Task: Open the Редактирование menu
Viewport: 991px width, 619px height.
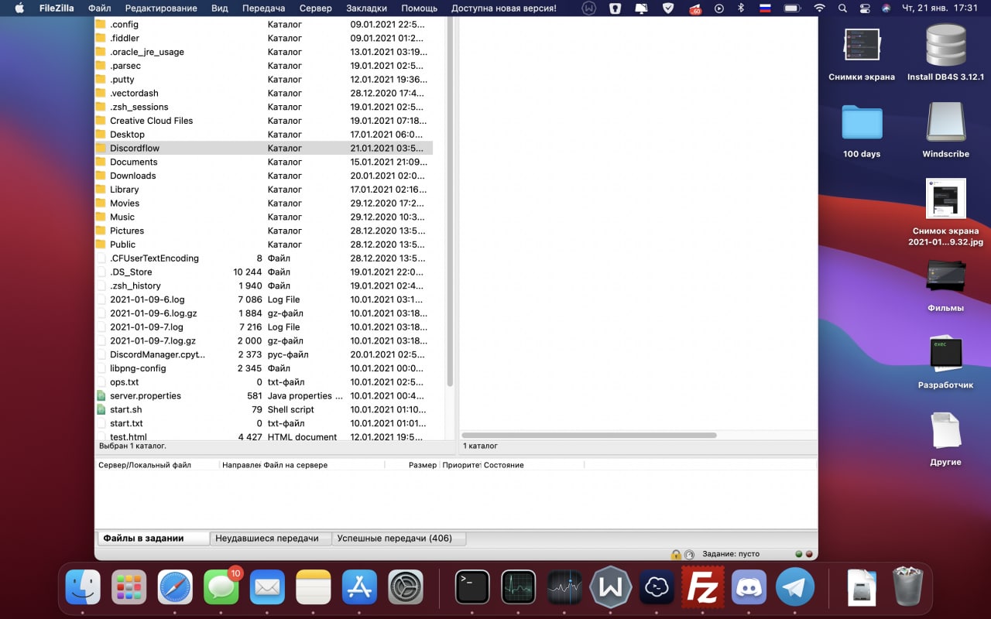Action: pyautogui.click(x=161, y=9)
